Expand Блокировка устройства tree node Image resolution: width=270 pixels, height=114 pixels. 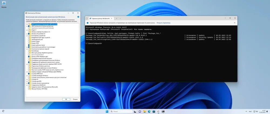pos(27,36)
